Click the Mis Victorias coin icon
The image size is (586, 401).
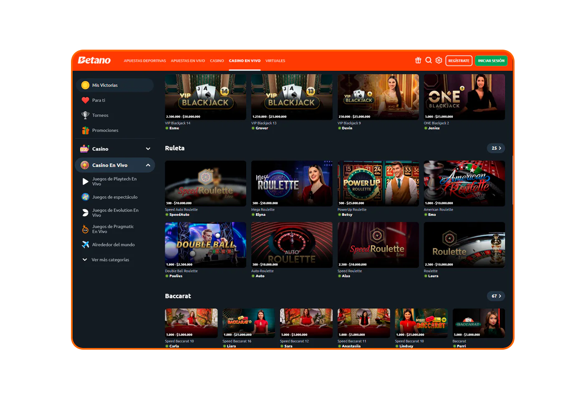(85, 85)
